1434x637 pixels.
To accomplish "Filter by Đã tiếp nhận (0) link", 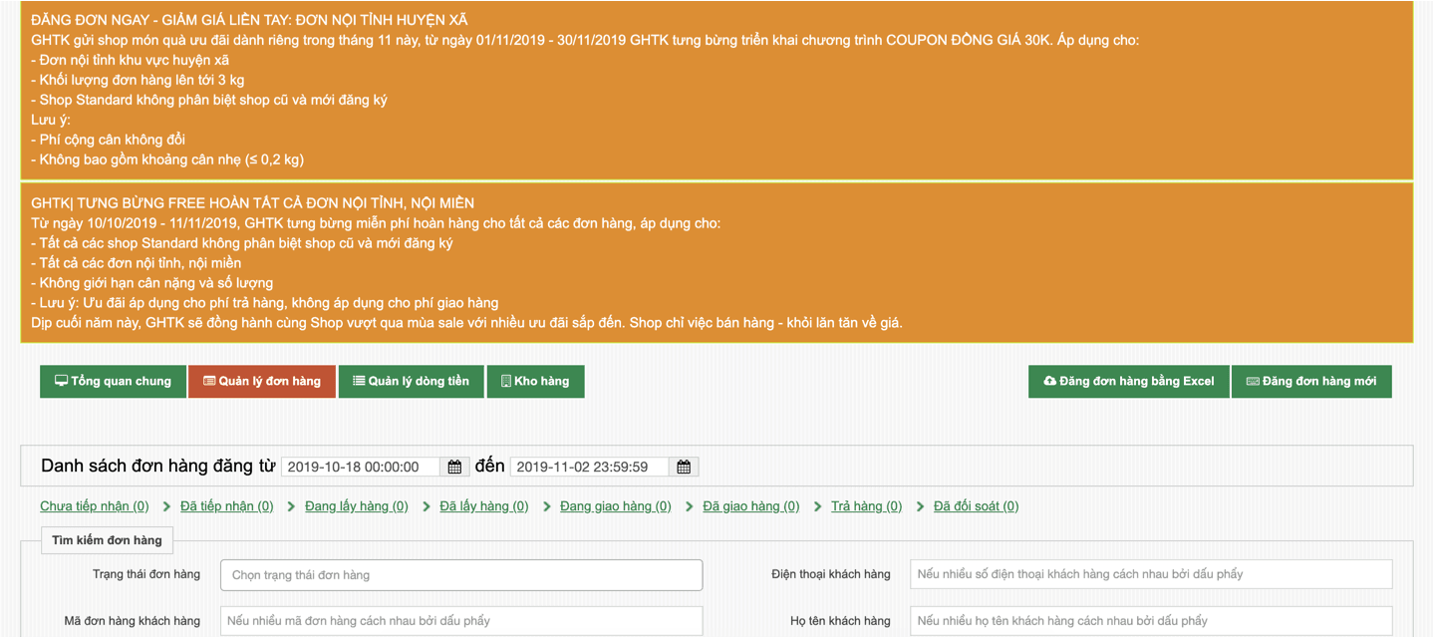I will pos(227,506).
